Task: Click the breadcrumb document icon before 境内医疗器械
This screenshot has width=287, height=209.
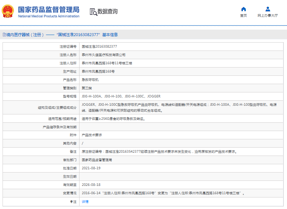Action: (4, 35)
